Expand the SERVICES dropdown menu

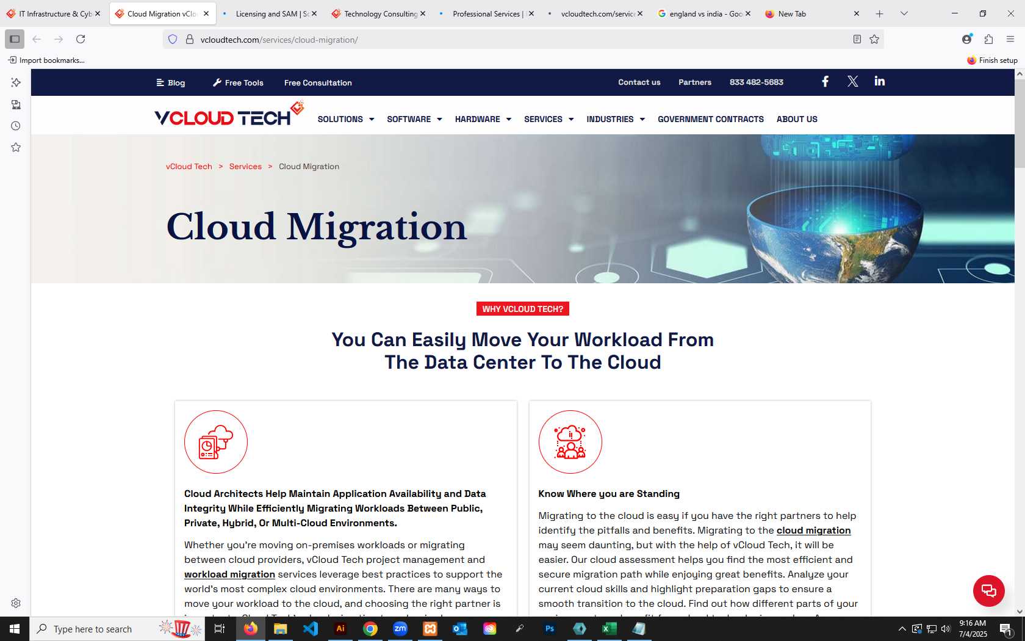548,119
